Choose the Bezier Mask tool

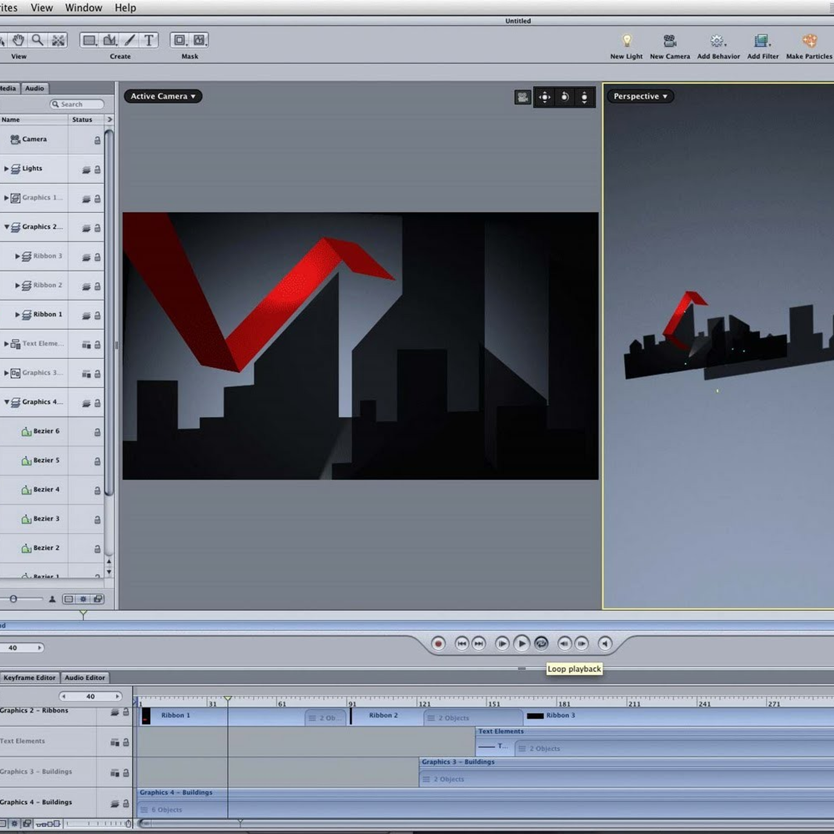point(199,40)
